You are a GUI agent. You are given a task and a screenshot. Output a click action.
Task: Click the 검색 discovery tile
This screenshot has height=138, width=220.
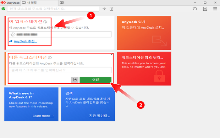(88, 104)
